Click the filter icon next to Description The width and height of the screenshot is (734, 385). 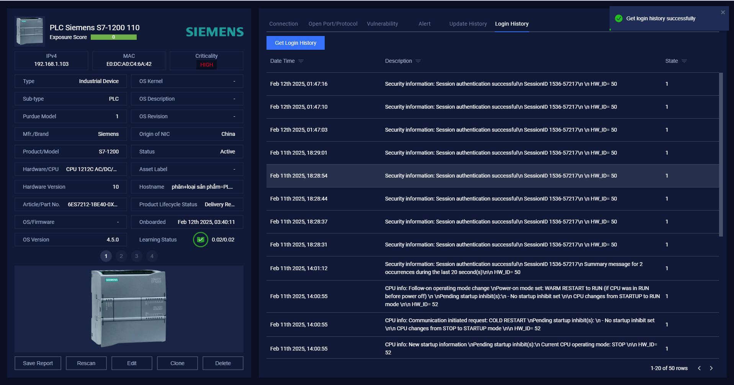pyautogui.click(x=418, y=61)
